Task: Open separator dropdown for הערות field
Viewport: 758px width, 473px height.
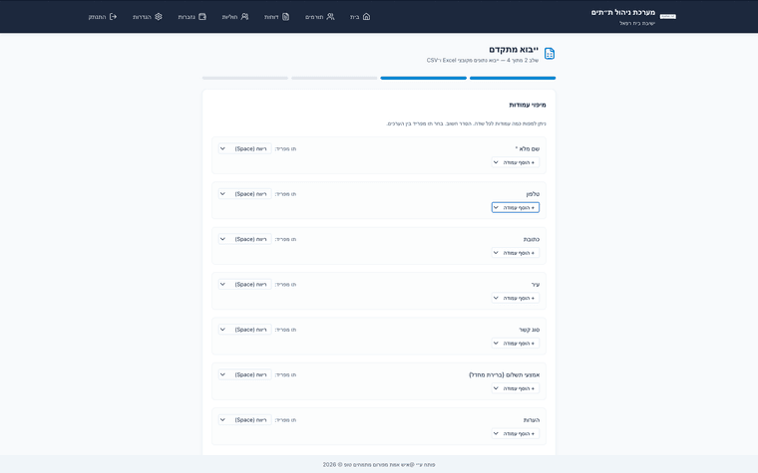Action: [x=244, y=420]
